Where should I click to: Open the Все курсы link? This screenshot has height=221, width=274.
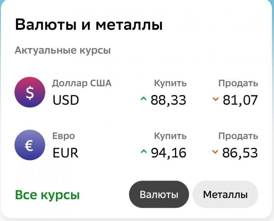47,195
